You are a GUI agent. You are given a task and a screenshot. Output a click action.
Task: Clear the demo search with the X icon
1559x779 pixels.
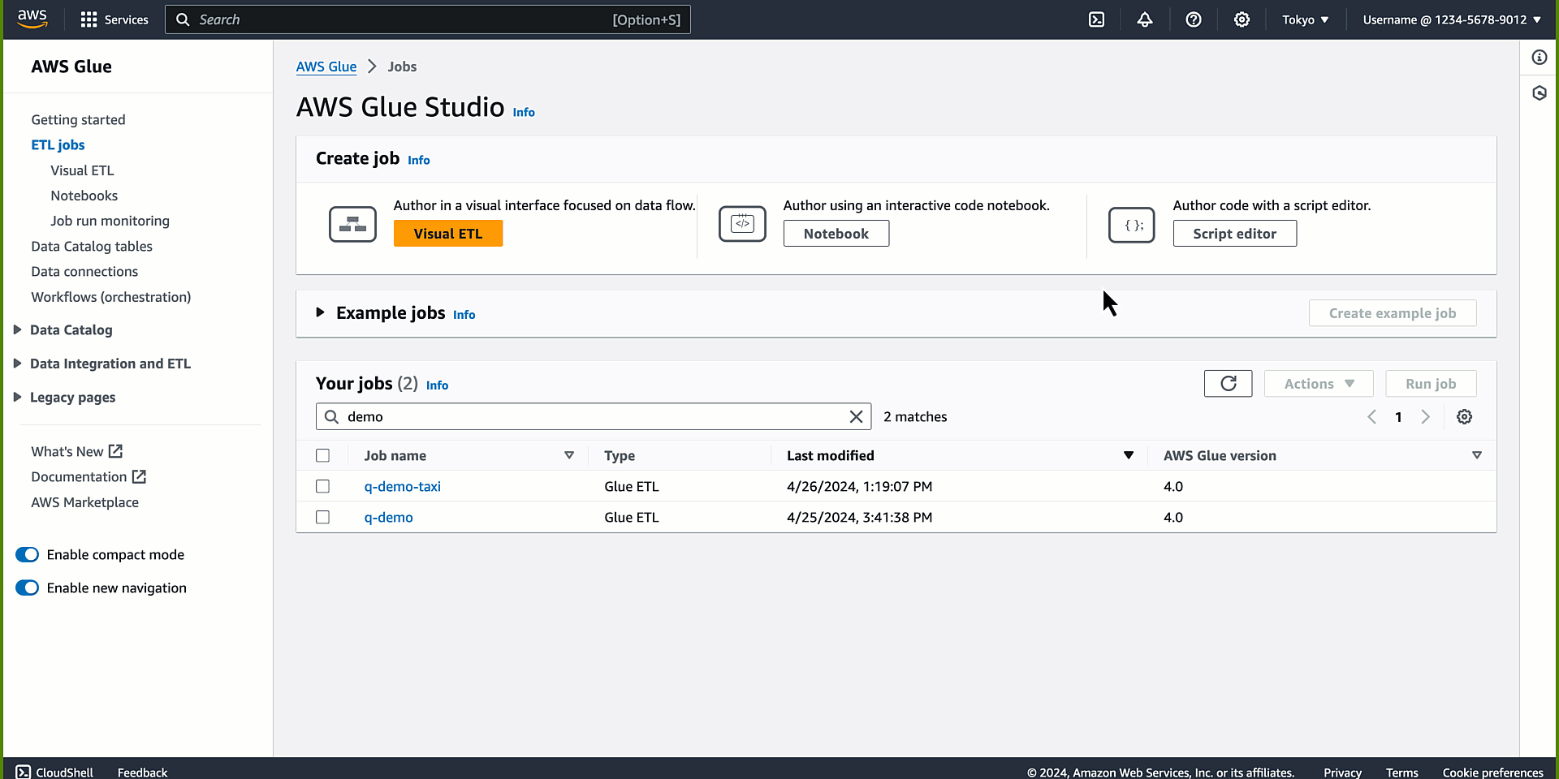point(856,416)
